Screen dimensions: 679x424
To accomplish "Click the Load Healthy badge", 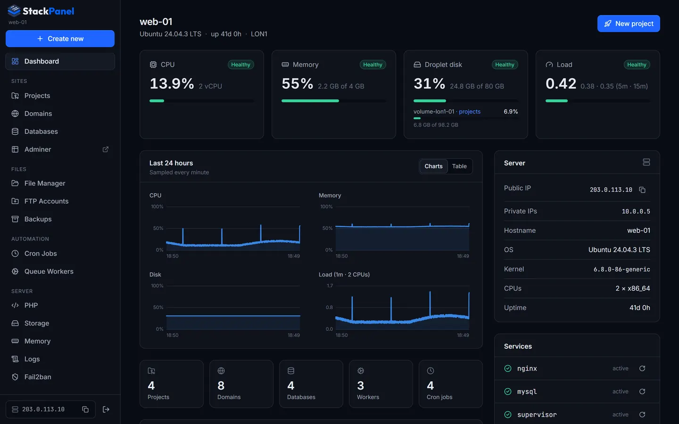I will click(637, 65).
